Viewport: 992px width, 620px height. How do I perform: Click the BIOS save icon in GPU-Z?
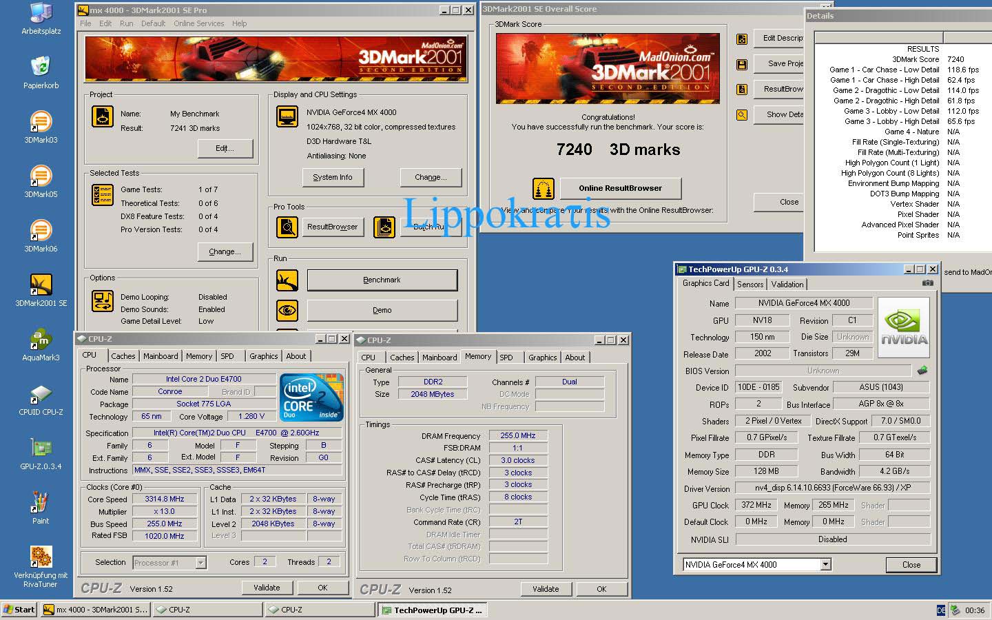click(922, 371)
